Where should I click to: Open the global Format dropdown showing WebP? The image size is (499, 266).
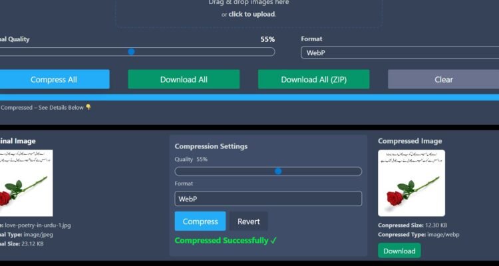coord(399,53)
